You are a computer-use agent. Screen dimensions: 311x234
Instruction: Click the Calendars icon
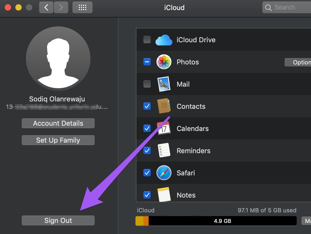[164, 128]
